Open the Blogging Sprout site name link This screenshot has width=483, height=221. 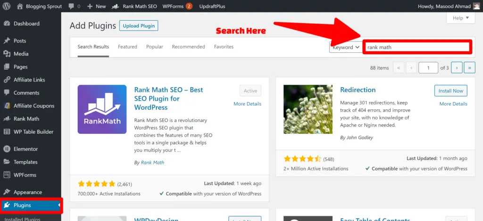click(x=44, y=6)
